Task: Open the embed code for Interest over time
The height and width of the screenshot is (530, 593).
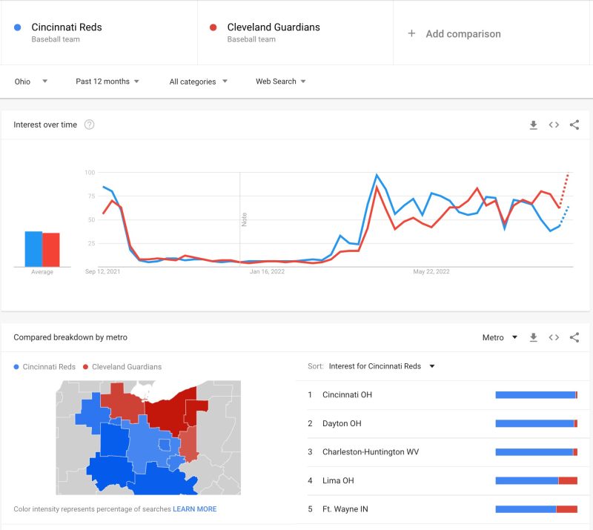Action: coord(554,125)
